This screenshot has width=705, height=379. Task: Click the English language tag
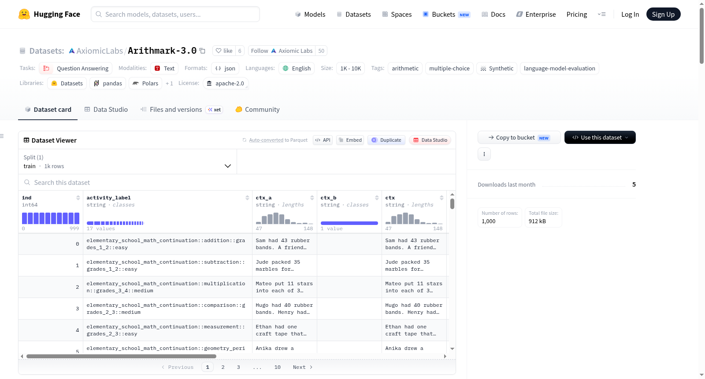point(297,68)
